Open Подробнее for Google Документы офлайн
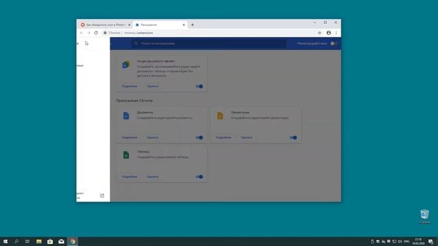The width and height of the screenshot is (438, 246). [129, 87]
